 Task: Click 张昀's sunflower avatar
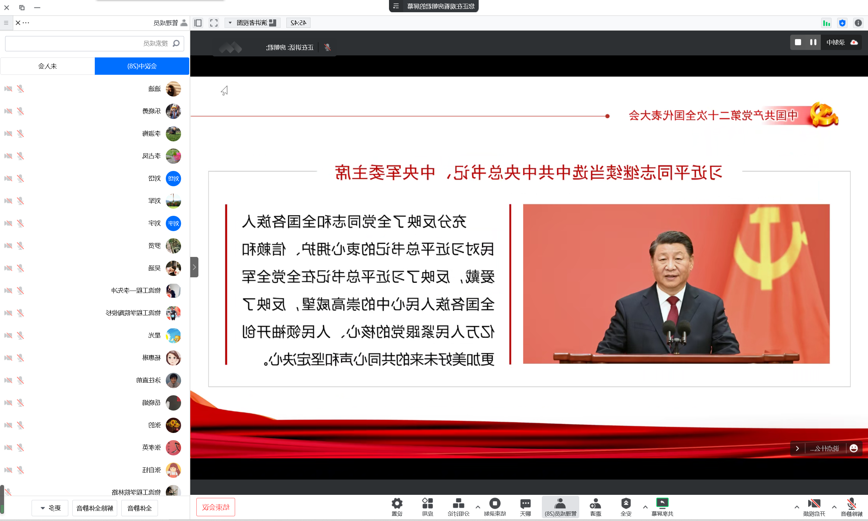coord(173,425)
